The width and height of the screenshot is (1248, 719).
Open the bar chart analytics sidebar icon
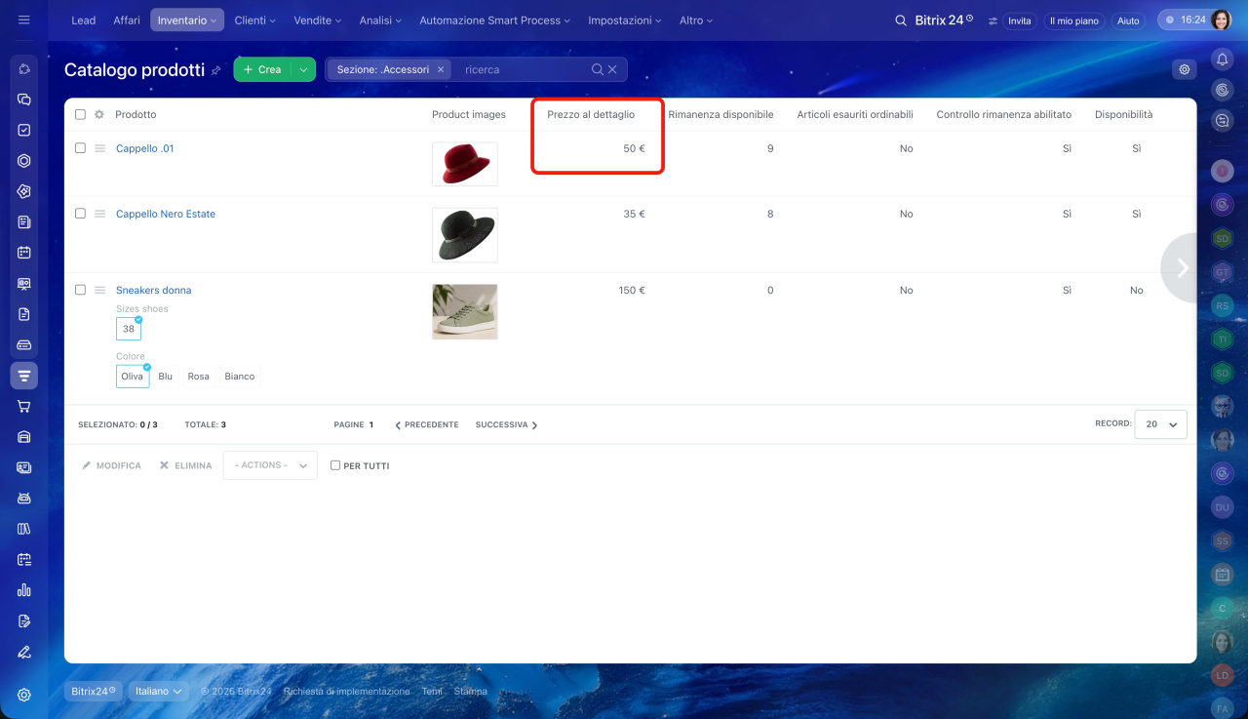[24, 590]
